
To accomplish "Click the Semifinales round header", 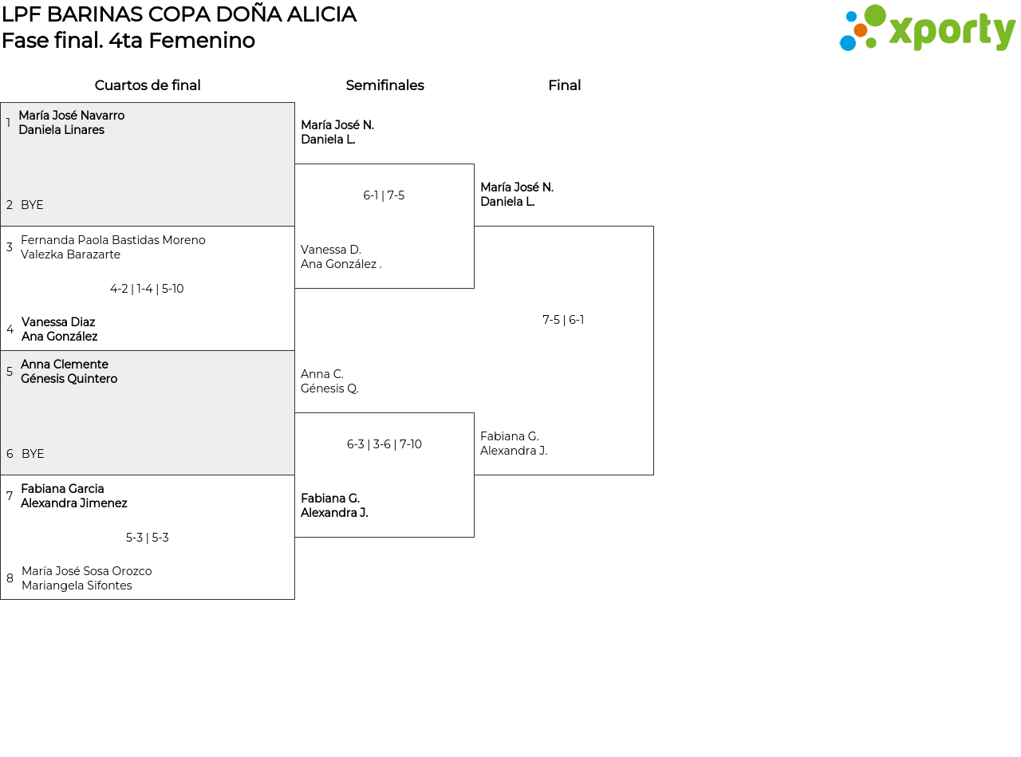I will (384, 85).
